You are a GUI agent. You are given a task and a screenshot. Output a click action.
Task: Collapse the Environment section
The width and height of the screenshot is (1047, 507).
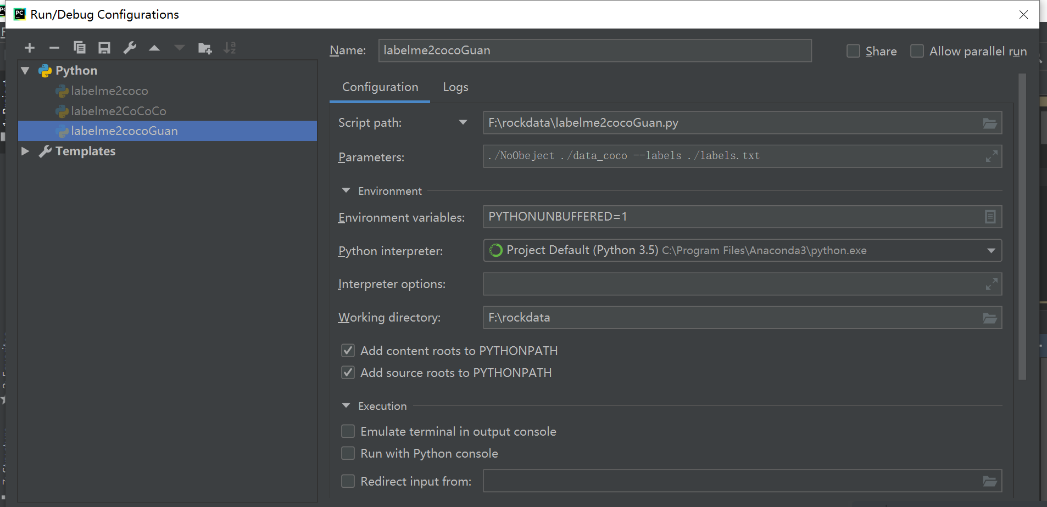[346, 190]
